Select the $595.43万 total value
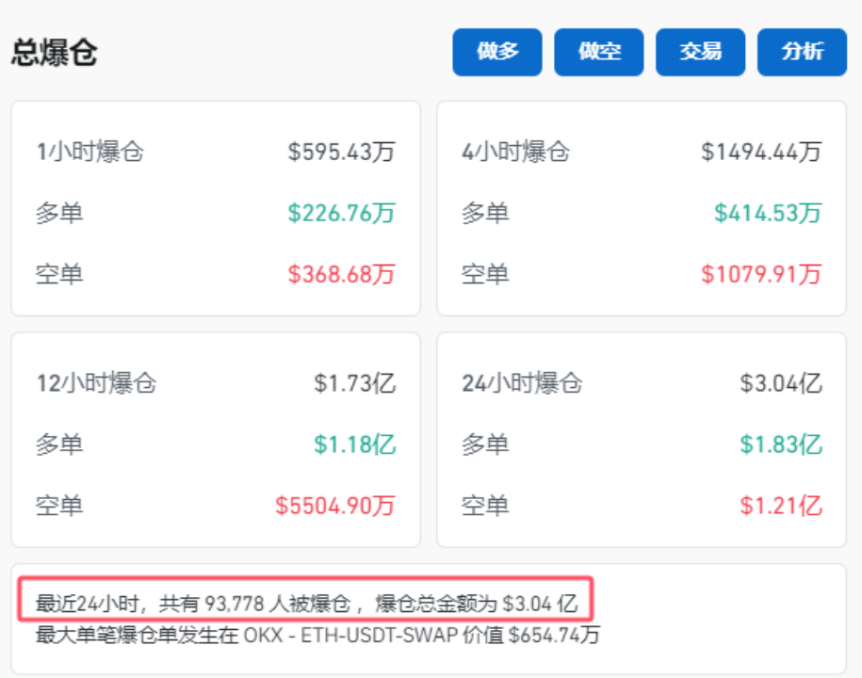 pyautogui.click(x=343, y=151)
